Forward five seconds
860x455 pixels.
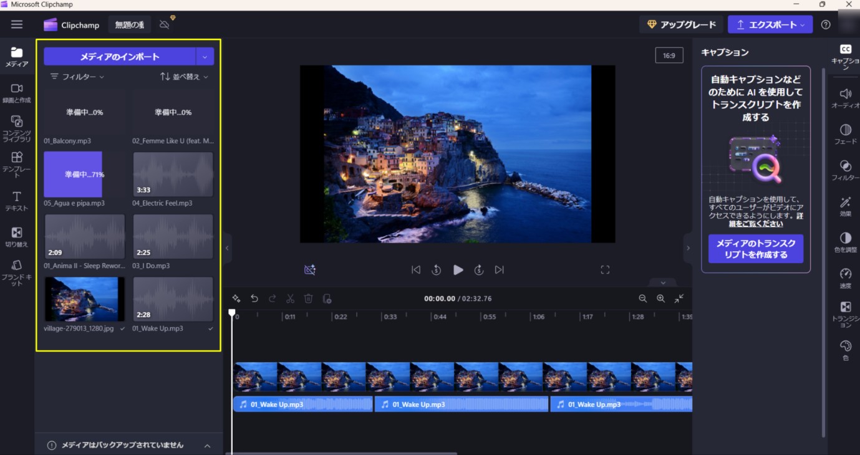[479, 270]
